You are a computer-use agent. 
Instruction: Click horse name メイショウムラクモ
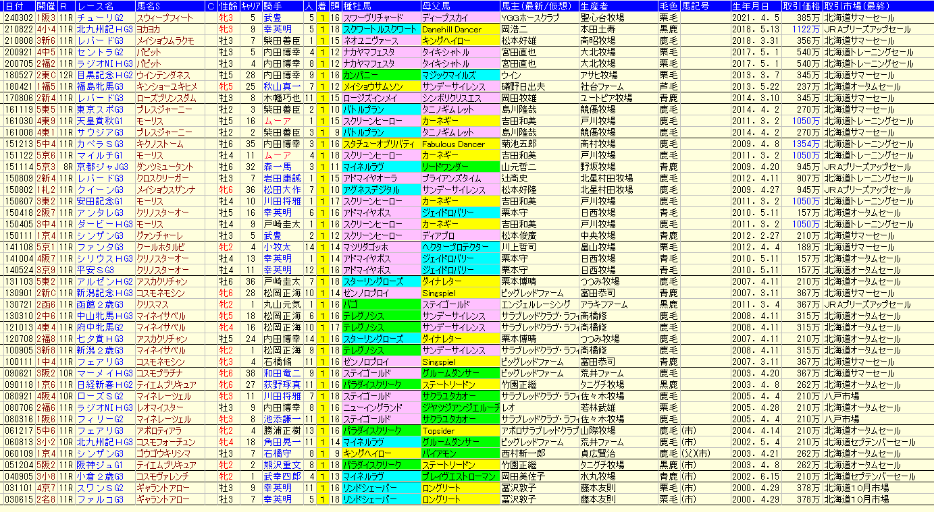(167, 41)
